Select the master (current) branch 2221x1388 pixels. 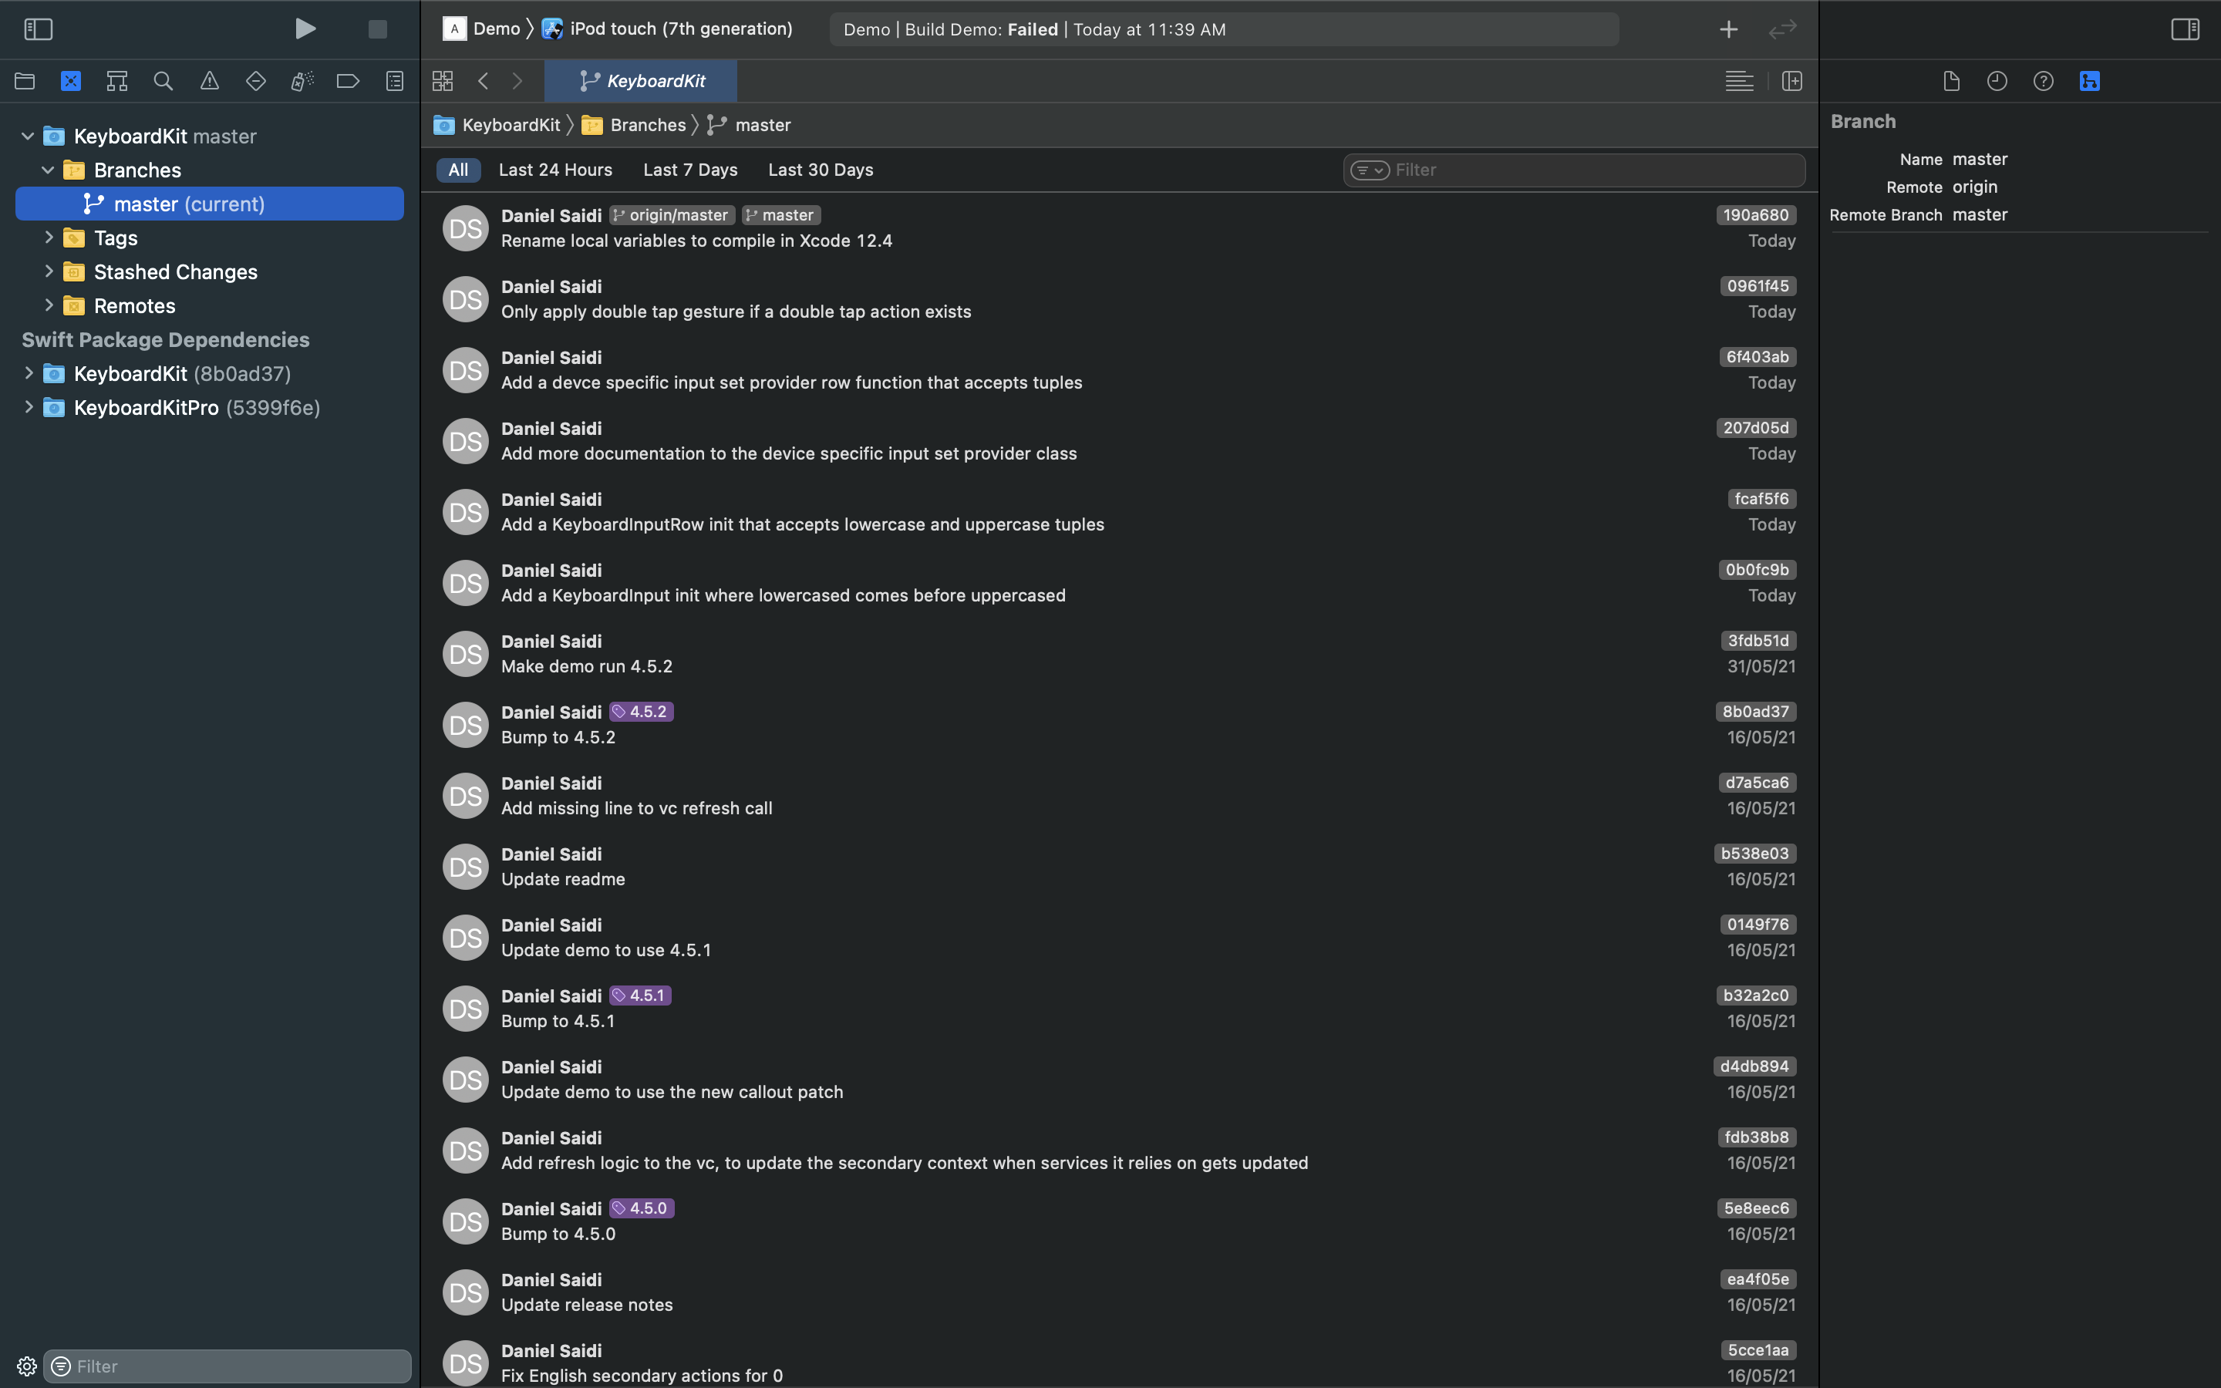tap(209, 204)
